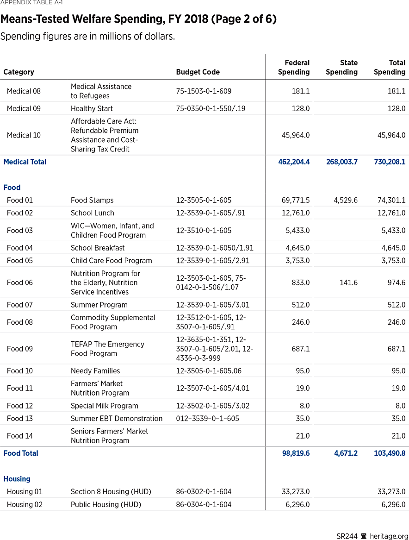The width and height of the screenshot is (409, 540).
Task: Select the Food Stamps program name
Action: (92, 200)
